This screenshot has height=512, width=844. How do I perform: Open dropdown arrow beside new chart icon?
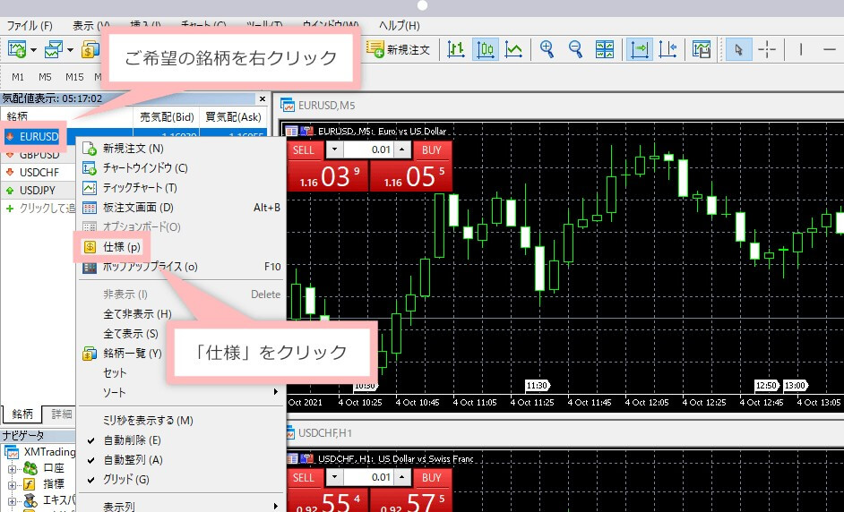34,50
